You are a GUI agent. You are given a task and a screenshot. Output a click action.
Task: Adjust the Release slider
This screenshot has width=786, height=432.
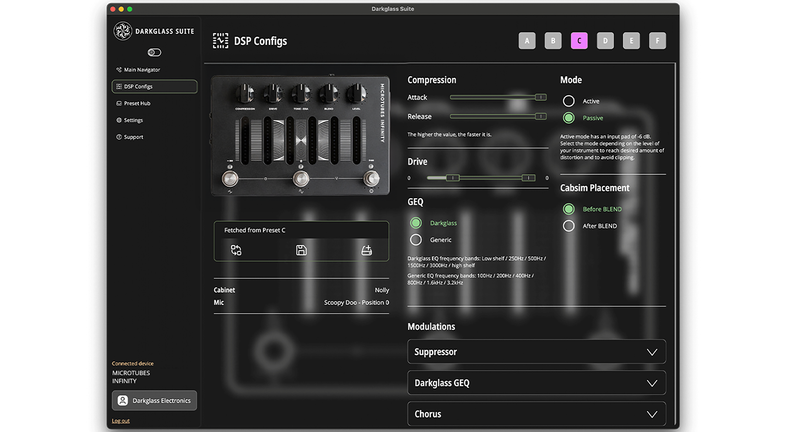[498, 116]
